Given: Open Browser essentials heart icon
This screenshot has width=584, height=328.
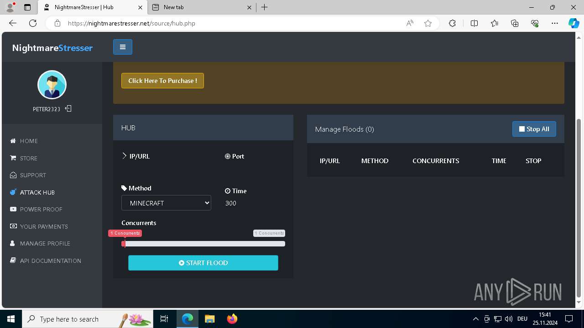Looking at the screenshot, I should point(535,23).
